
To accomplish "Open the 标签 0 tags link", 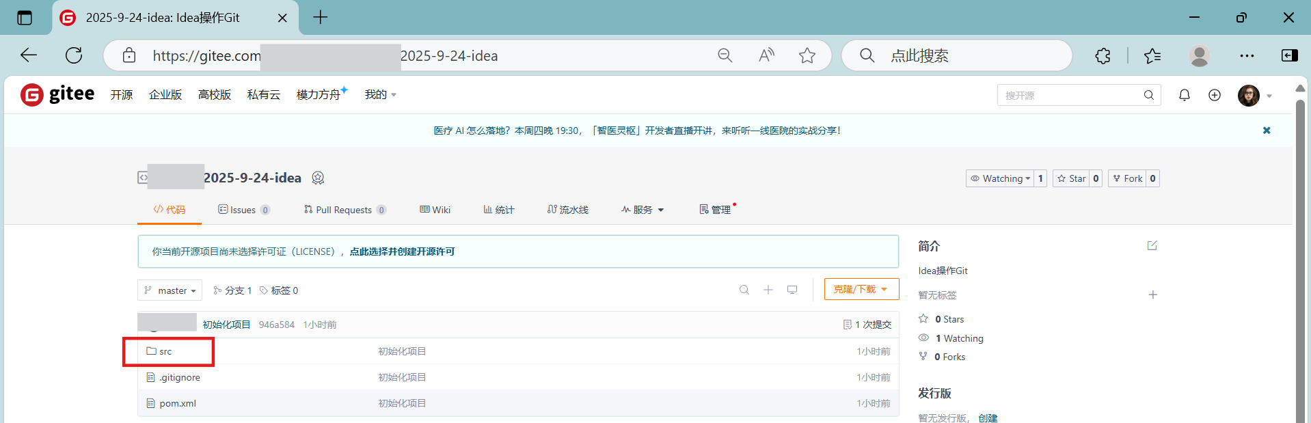I will tap(279, 290).
